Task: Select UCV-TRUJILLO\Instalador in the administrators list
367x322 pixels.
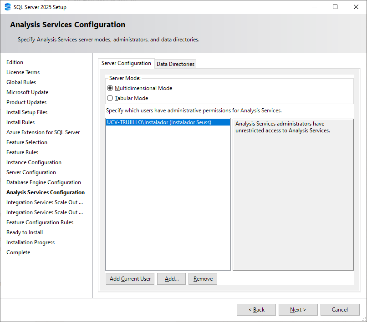Action: click(x=168, y=122)
